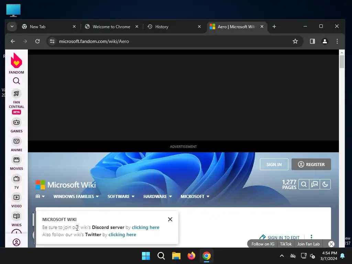Go back to previous page
The height and width of the screenshot is (264, 352).
(13, 41)
